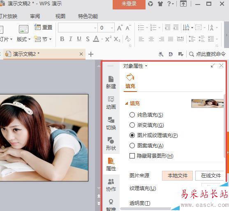Open skin shirt icon in title bar
The image size is (229, 211).
pyautogui.click(x=160, y=4)
